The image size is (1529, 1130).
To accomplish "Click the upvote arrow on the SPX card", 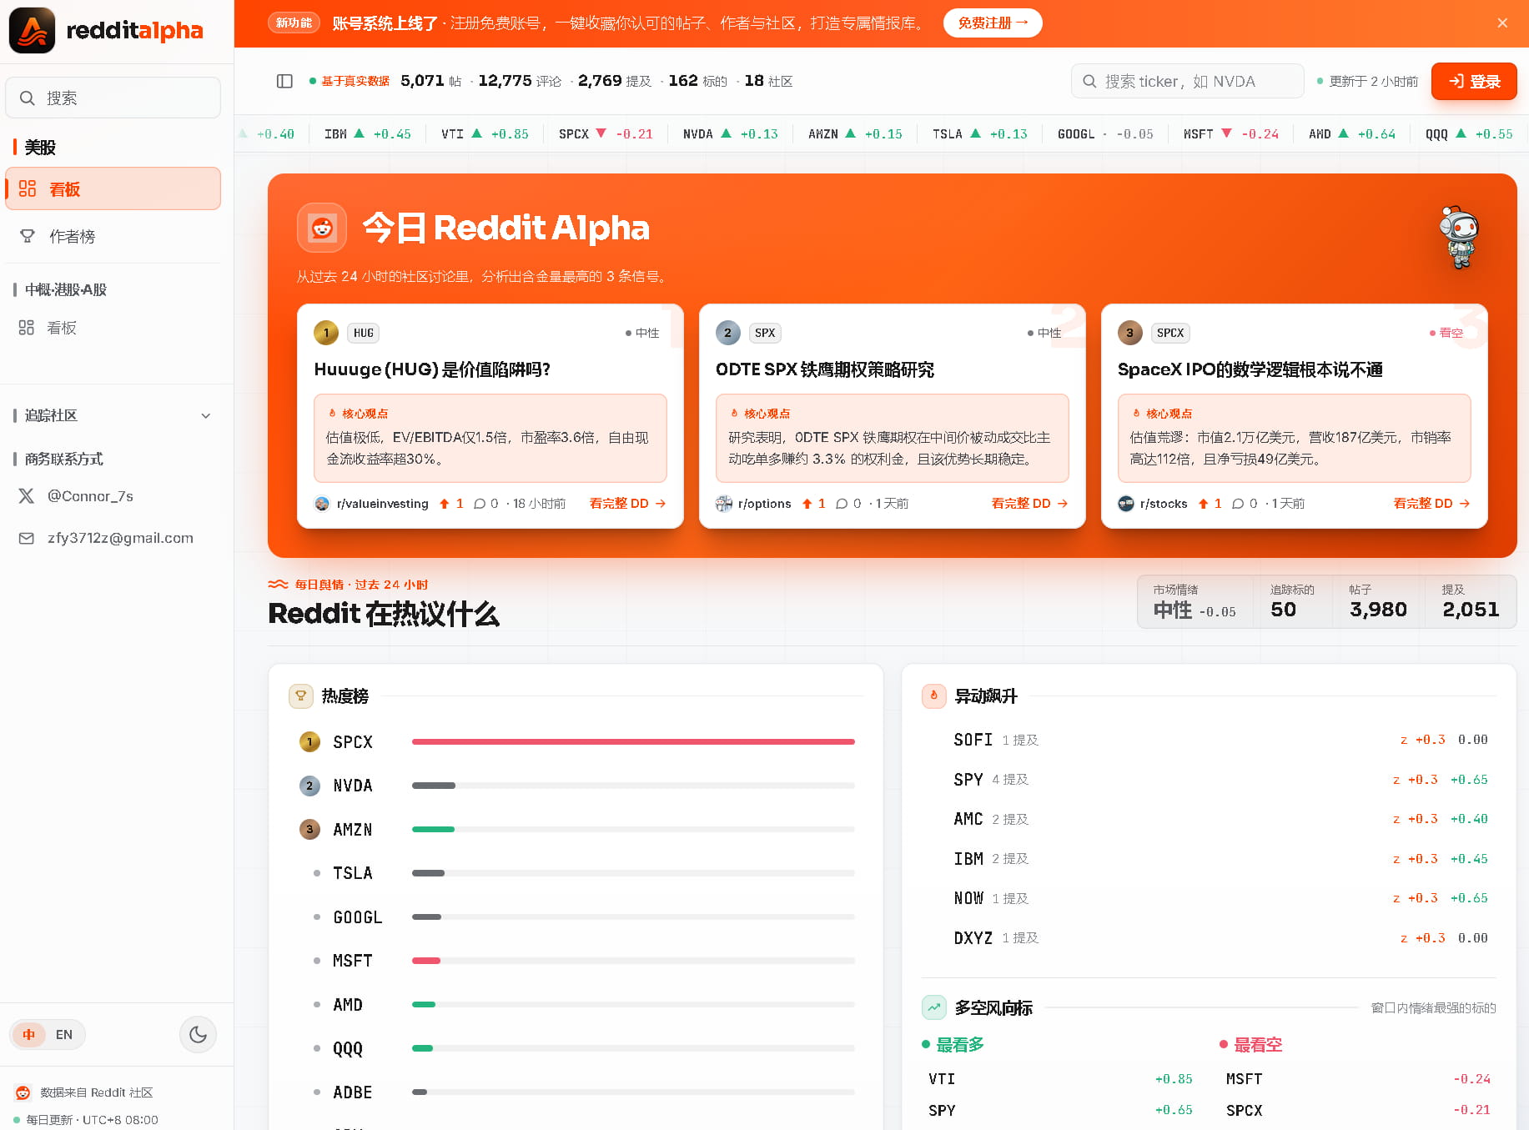I will pyautogui.click(x=807, y=504).
